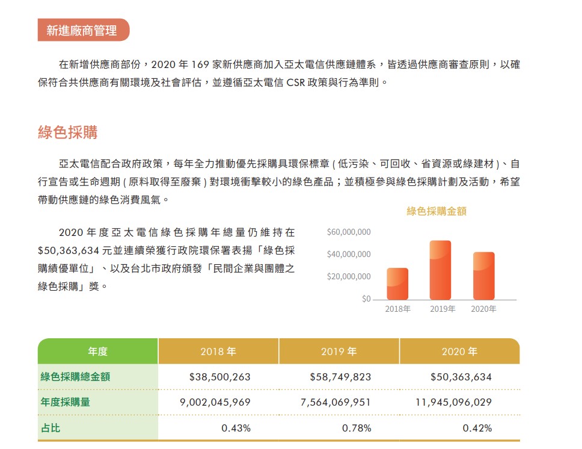Image resolution: width=582 pixels, height=449 pixels.
Task: Select the 占比 row label
Action: coord(51,428)
